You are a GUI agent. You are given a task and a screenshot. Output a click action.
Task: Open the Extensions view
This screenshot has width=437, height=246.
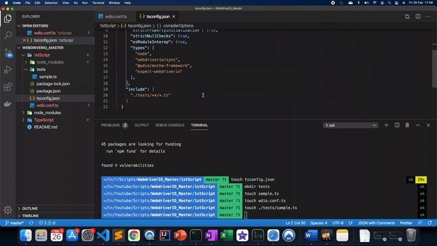click(x=8, y=87)
